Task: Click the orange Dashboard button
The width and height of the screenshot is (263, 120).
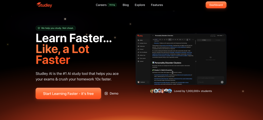Action: click(216, 5)
